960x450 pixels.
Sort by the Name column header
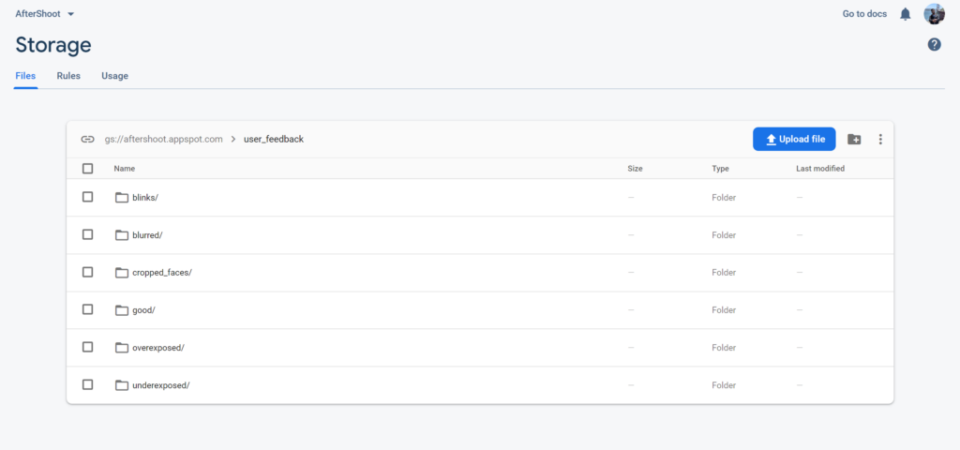[x=125, y=169]
